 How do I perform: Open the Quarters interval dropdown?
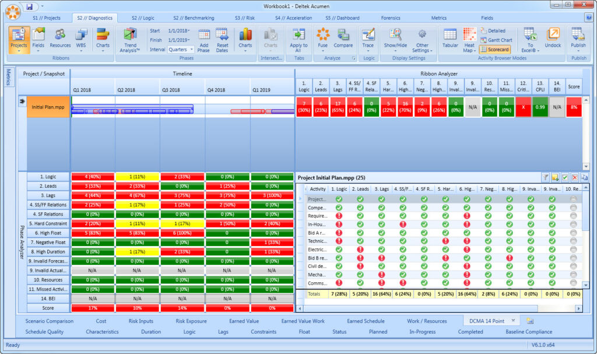point(181,50)
